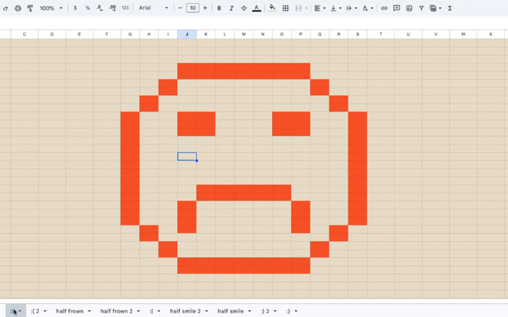Open the borders grid icon
This screenshot has height=317, width=508.
coord(285,9)
